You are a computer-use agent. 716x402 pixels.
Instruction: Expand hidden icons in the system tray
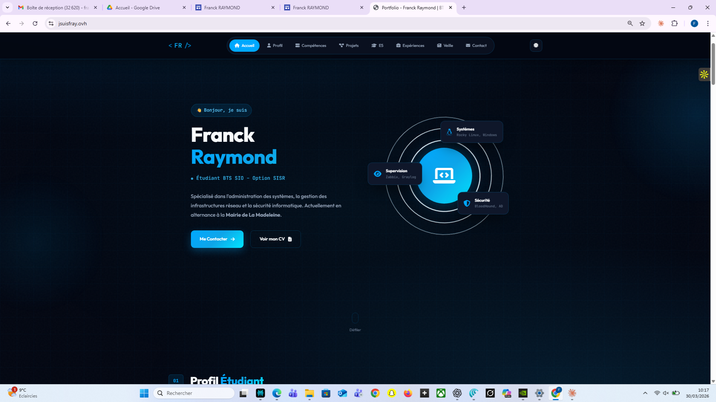[x=645, y=393]
